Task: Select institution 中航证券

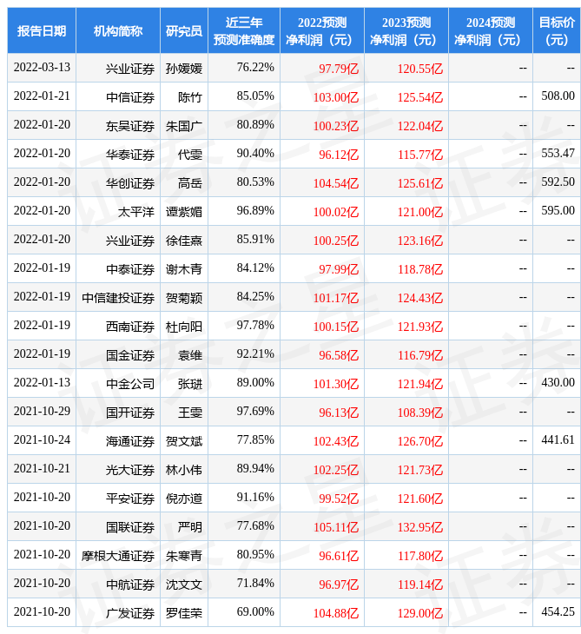Action: click(130, 584)
